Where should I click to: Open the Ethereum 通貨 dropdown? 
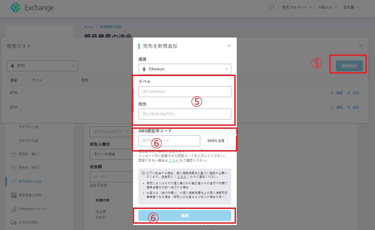(x=185, y=69)
